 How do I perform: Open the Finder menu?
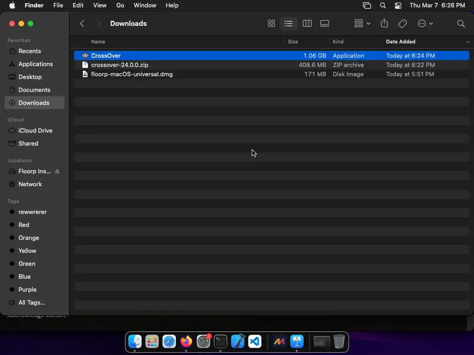pos(34,6)
